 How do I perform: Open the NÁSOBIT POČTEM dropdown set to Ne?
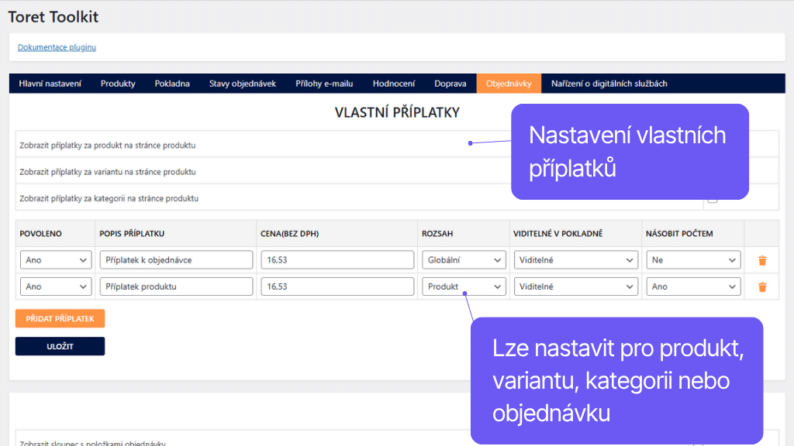pos(692,259)
